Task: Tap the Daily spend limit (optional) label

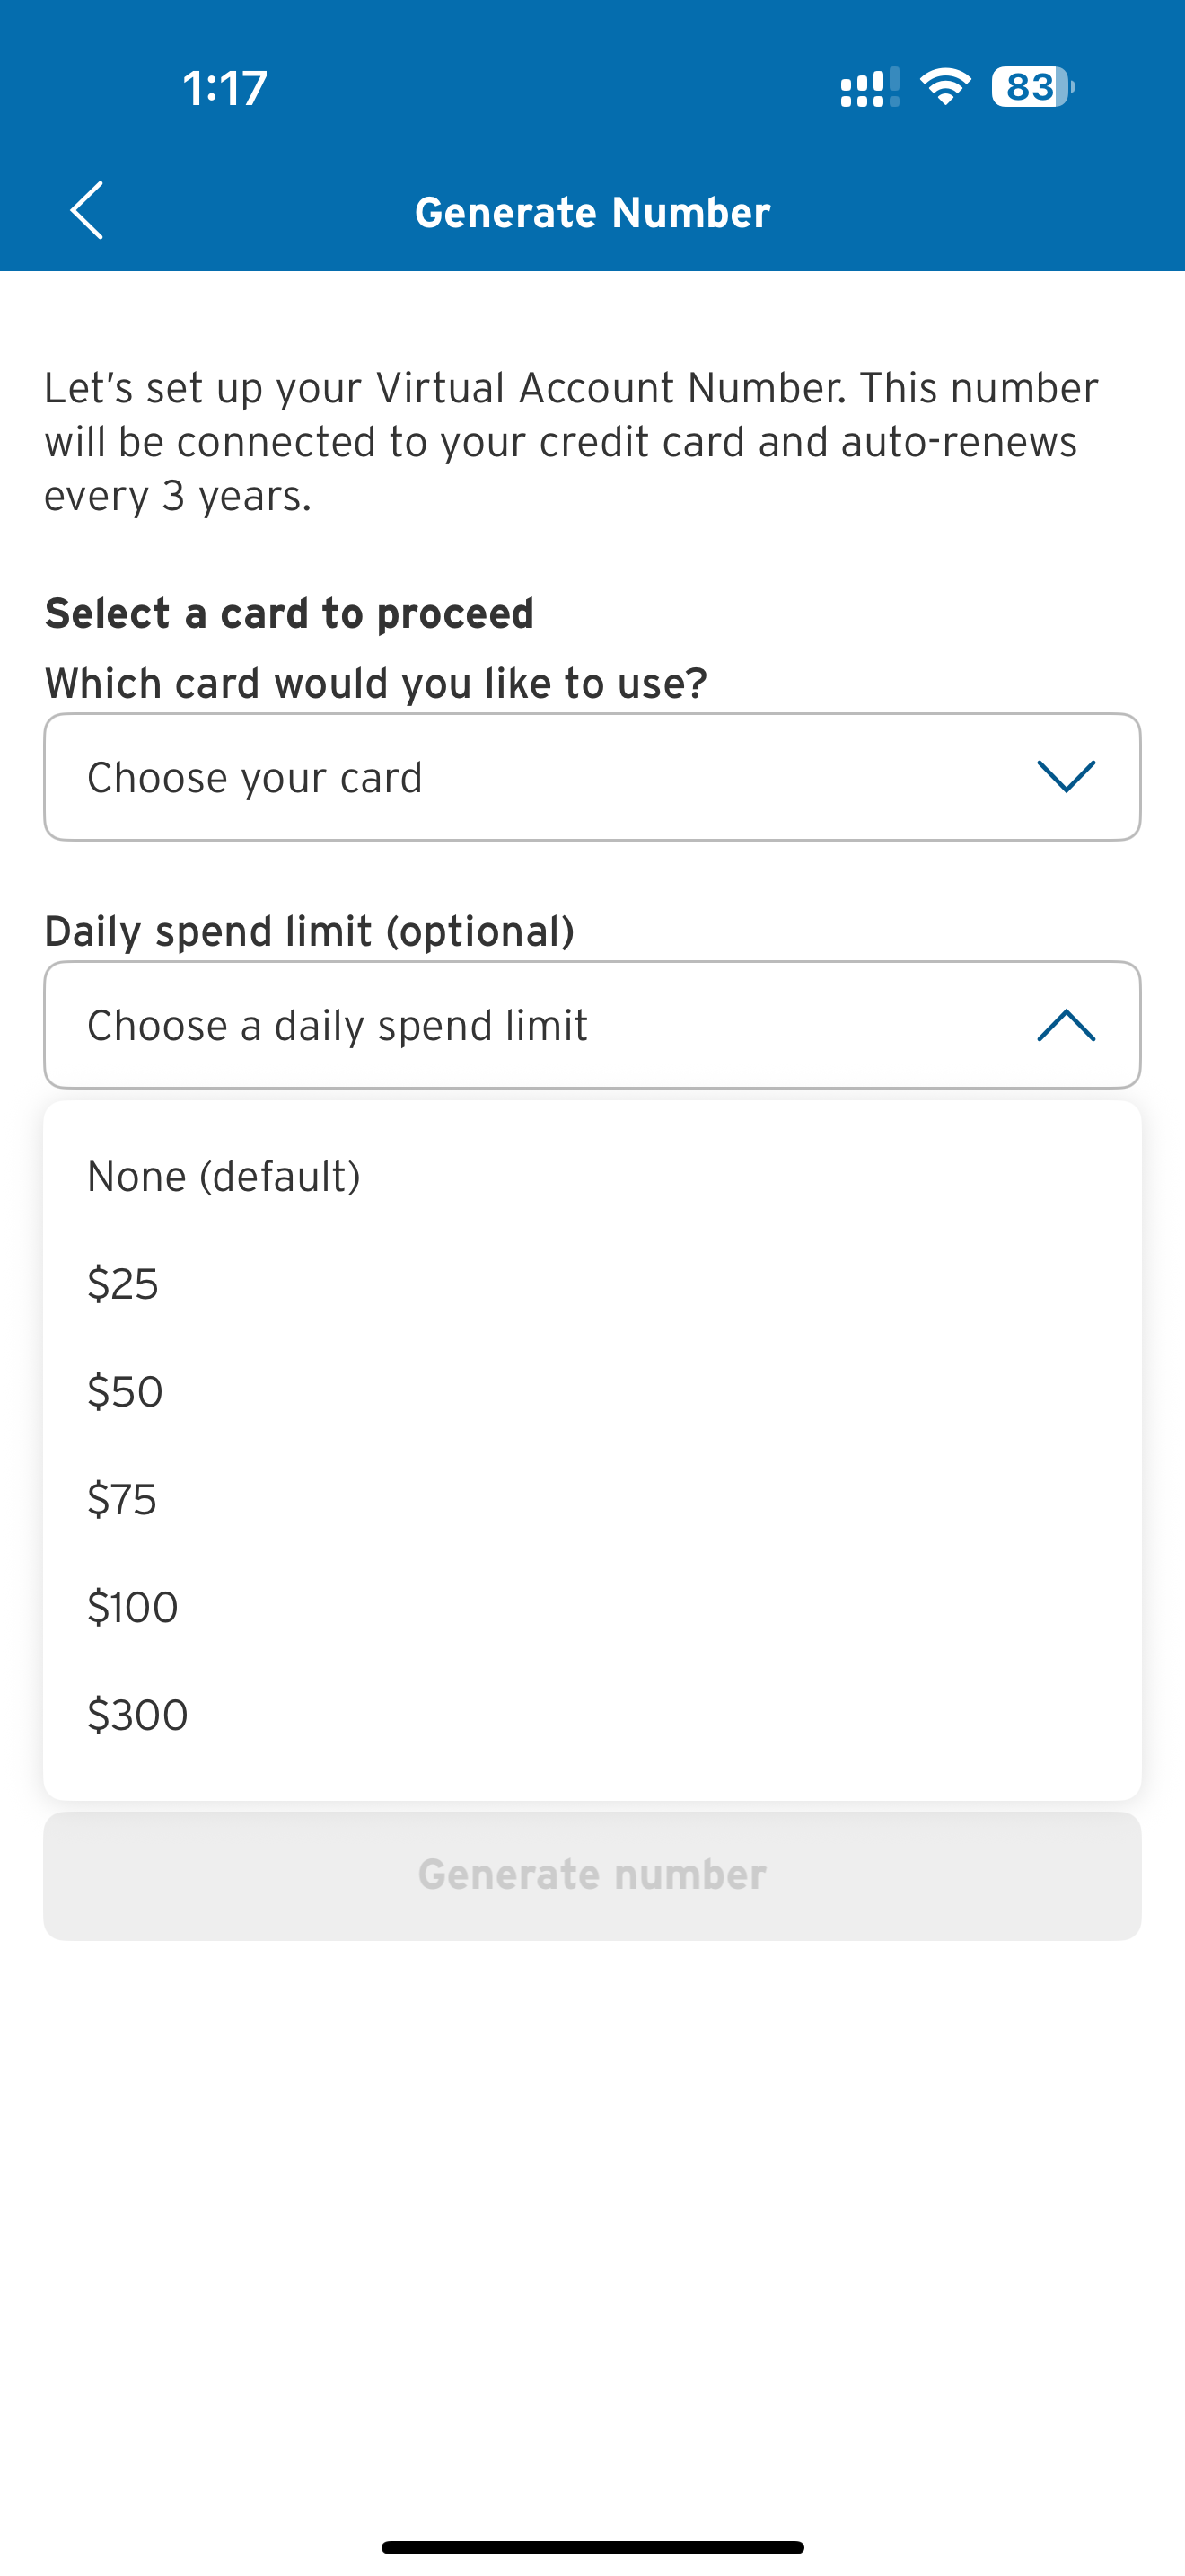Action: pyautogui.click(x=310, y=931)
